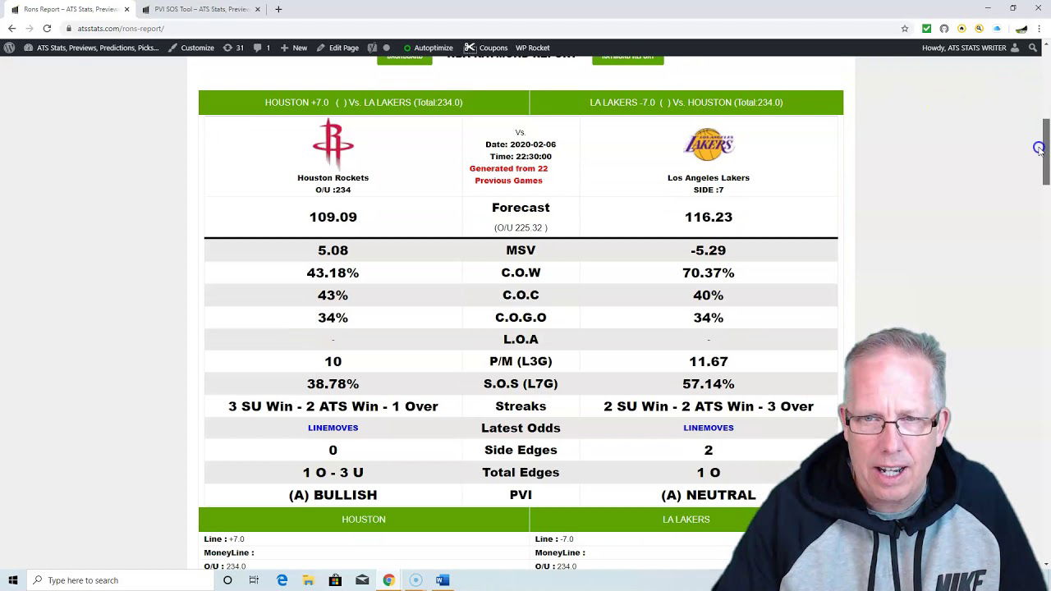Open Houston's LINEMOVES link
The height and width of the screenshot is (591, 1051).
tap(333, 428)
